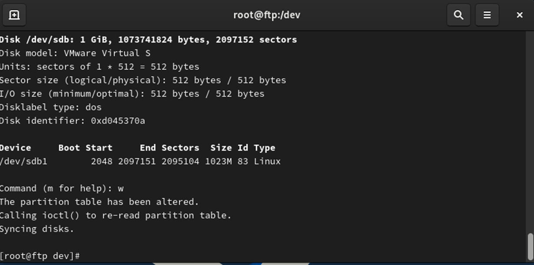
Task: Click the Disk model VMware Virtual S line
Action: [x=69, y=53]
